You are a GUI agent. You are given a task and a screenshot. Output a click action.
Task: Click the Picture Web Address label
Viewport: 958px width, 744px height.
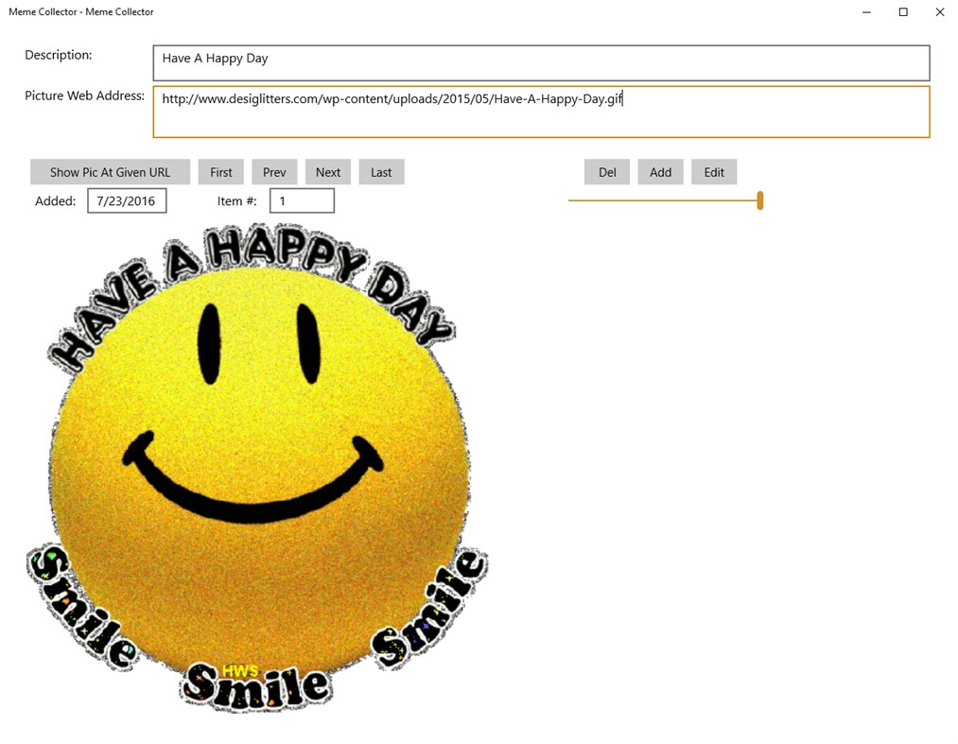pyautogui.click(x=84, y=95)
